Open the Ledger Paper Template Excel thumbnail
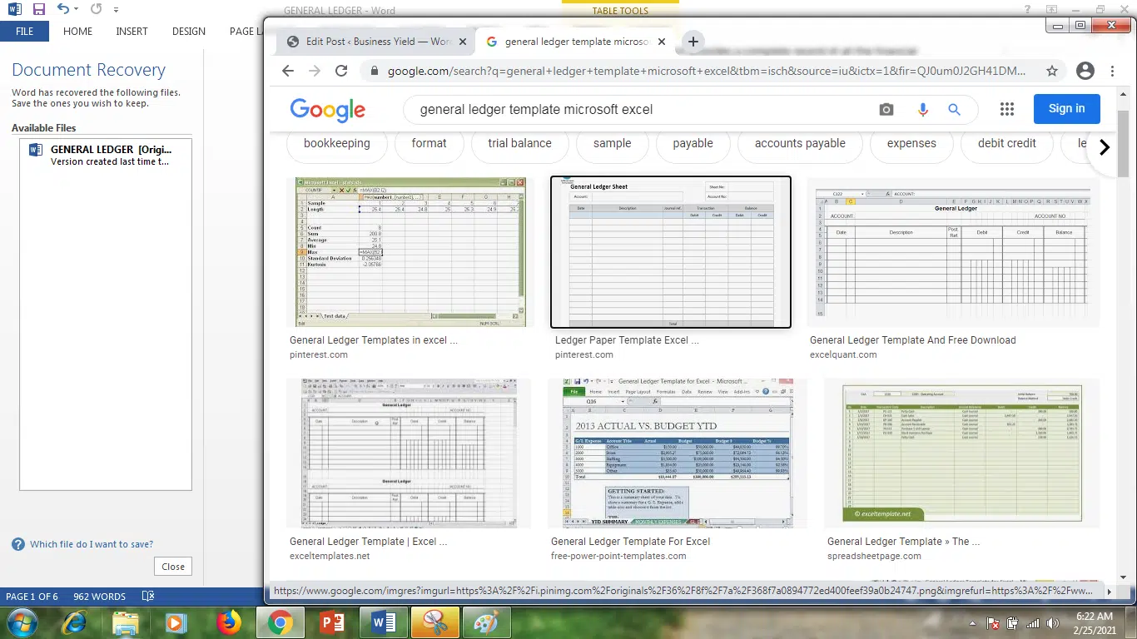This screenshot has width=1137, height=639. [671, 252]
